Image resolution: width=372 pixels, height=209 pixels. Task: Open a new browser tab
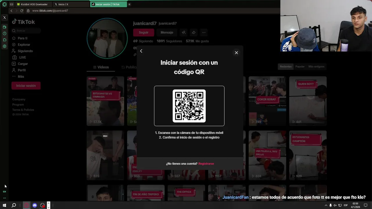[x=129, y=4]
